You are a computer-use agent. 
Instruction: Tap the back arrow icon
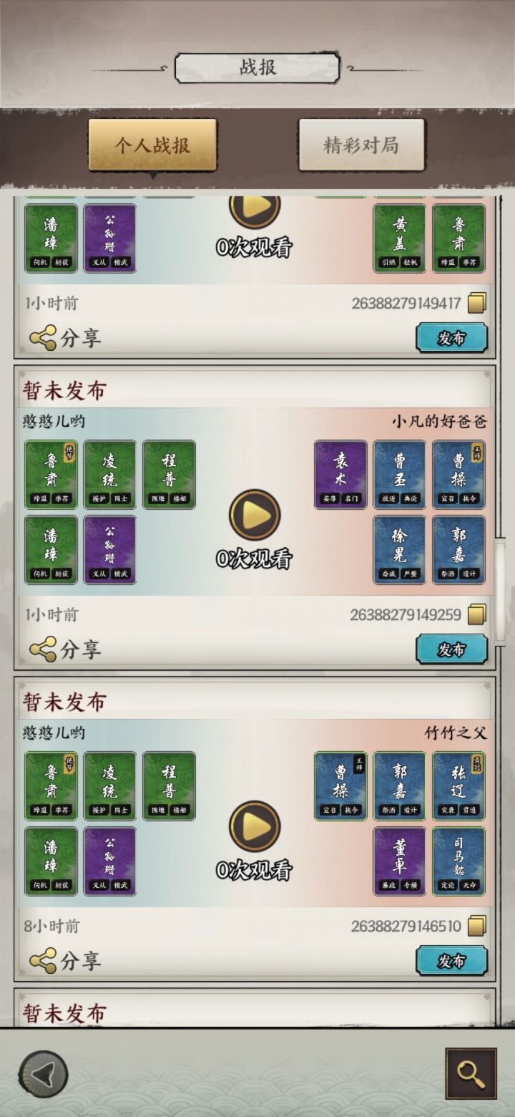[43, 1074]
